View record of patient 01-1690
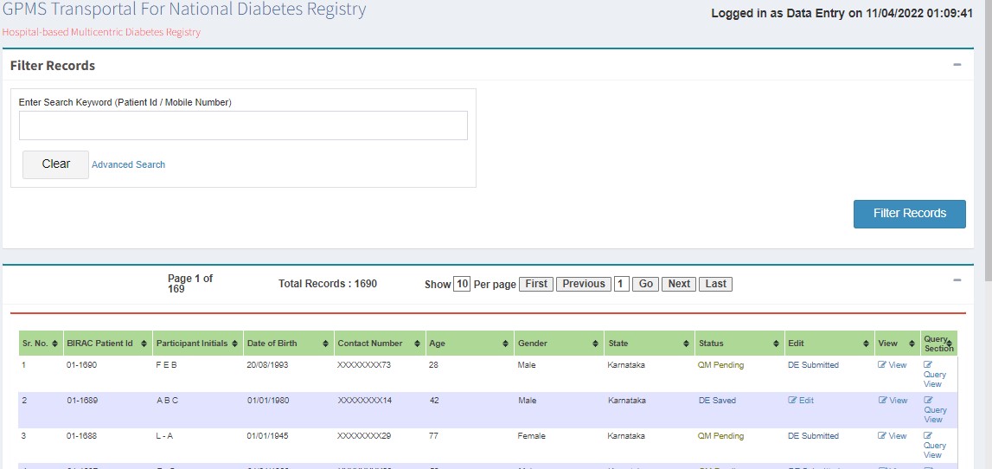 pos(893,365)
